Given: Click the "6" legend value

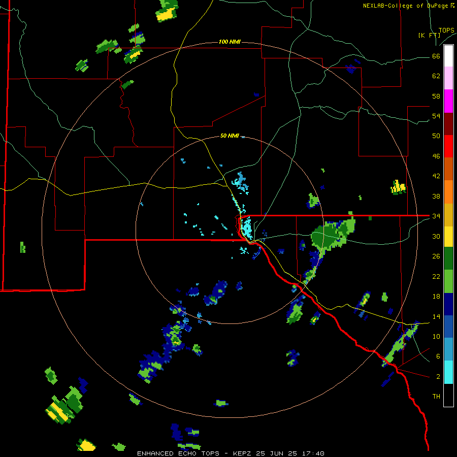Looking at the screenshot, I should 438,356.
